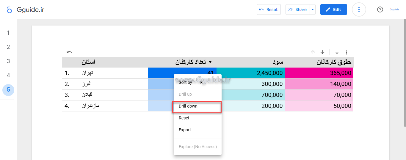Screen dimensions: 406x160
Task: Click the drill up arrow icon
Action: (313, 52)
